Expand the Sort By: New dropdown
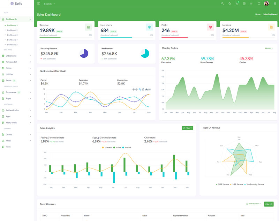The height and width of the screenshot is (221, 279). [254, 204]
